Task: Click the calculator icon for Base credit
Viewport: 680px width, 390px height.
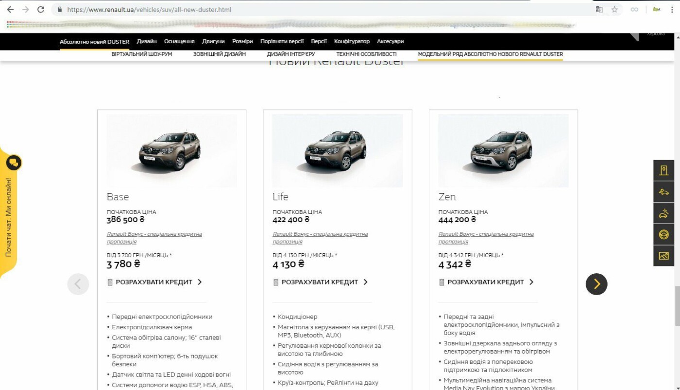Action: [x=110, y=282]
